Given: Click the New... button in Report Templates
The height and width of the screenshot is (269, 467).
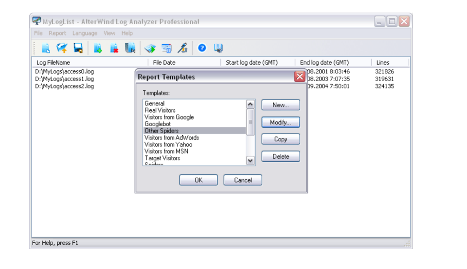Looking at the screenshot, I should pyautogui.click(x=281, y=105).
